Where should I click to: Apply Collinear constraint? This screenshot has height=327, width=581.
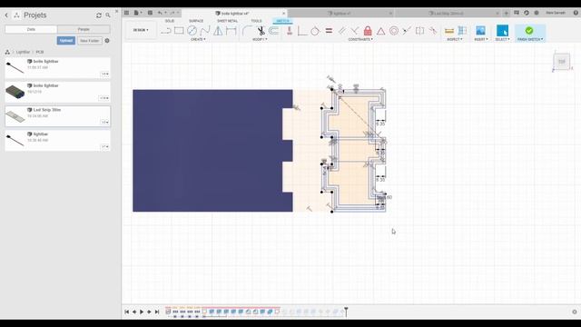pyautogui.click(x=407, y=31)
